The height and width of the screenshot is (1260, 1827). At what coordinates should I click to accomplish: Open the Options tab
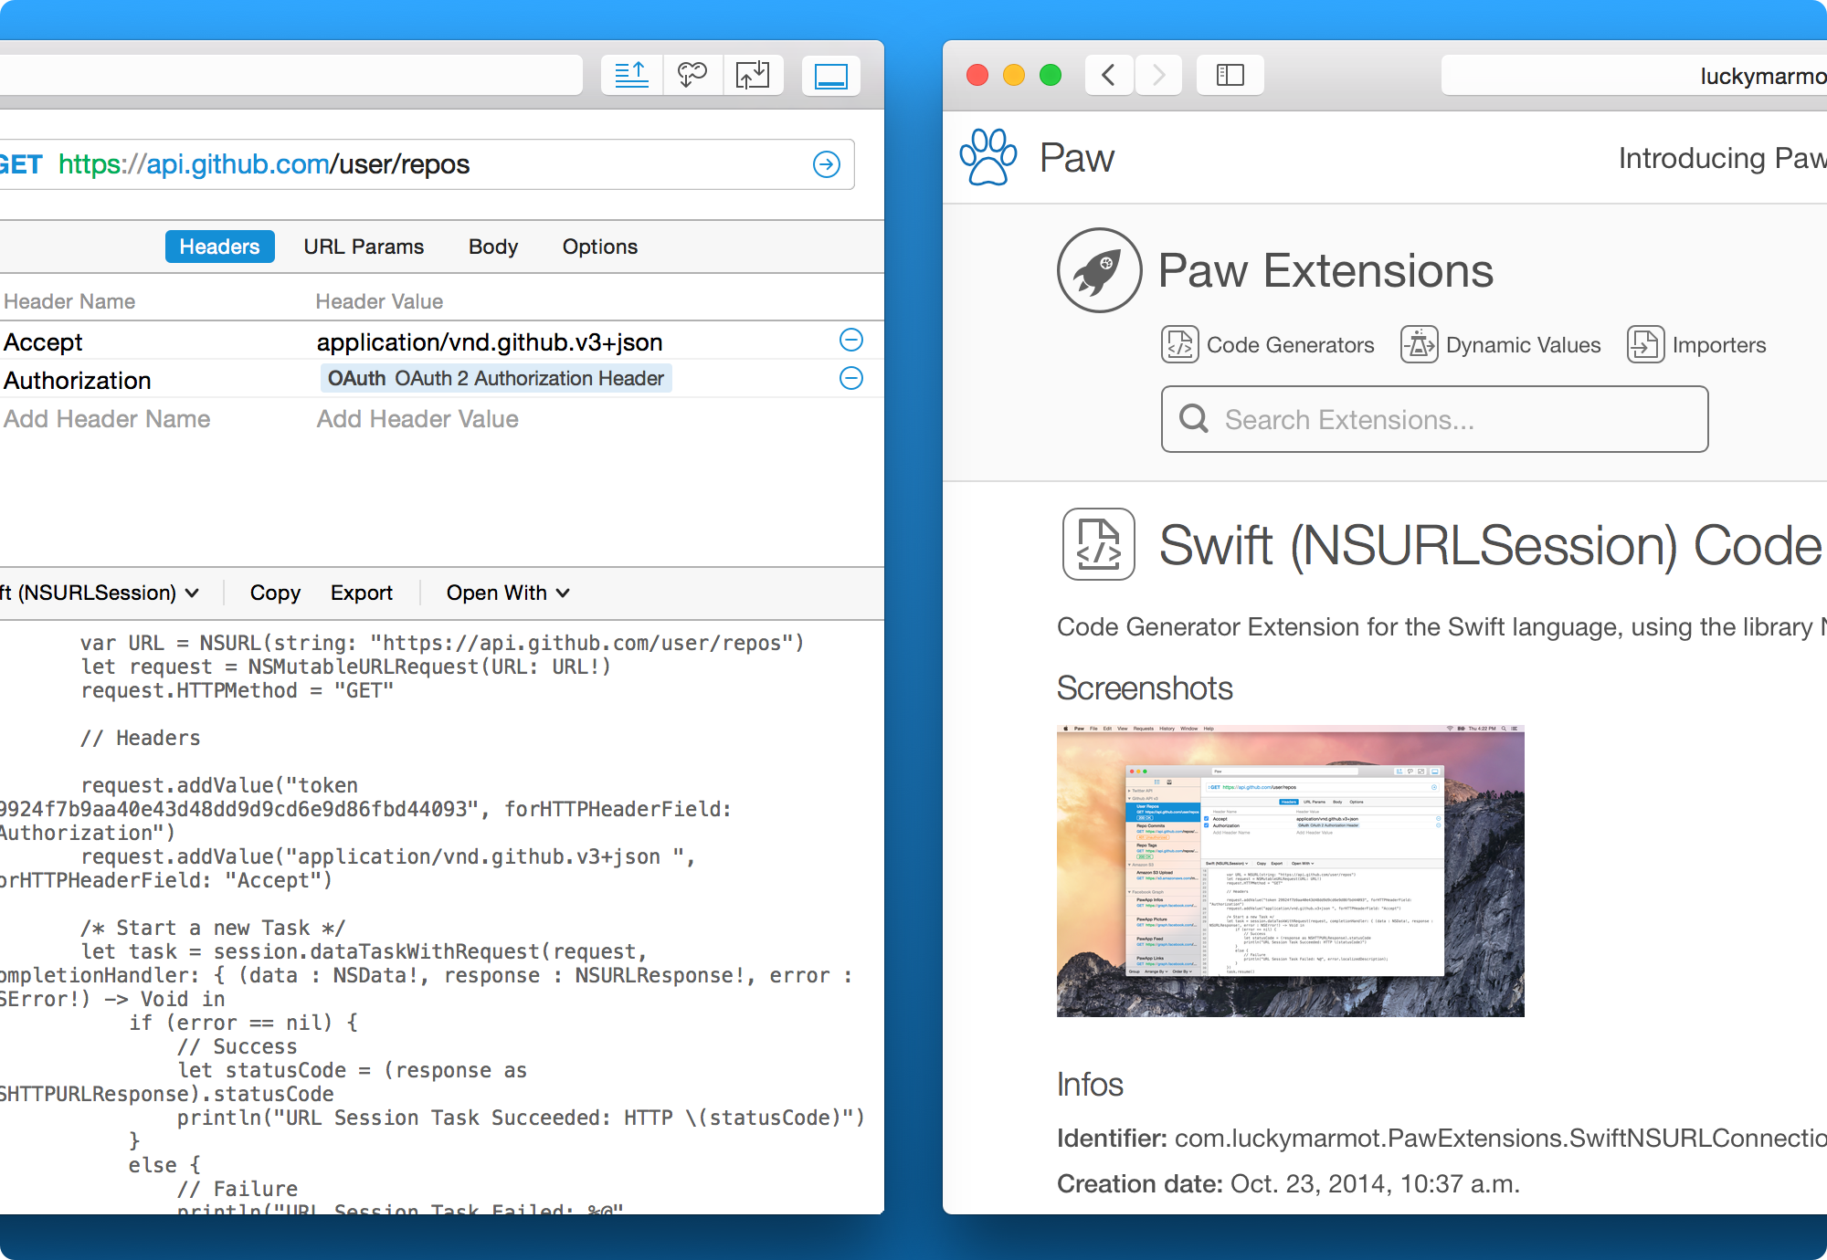[x=600, y=247]
